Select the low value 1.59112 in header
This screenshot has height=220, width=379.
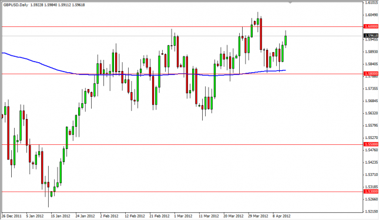(64, 5)
